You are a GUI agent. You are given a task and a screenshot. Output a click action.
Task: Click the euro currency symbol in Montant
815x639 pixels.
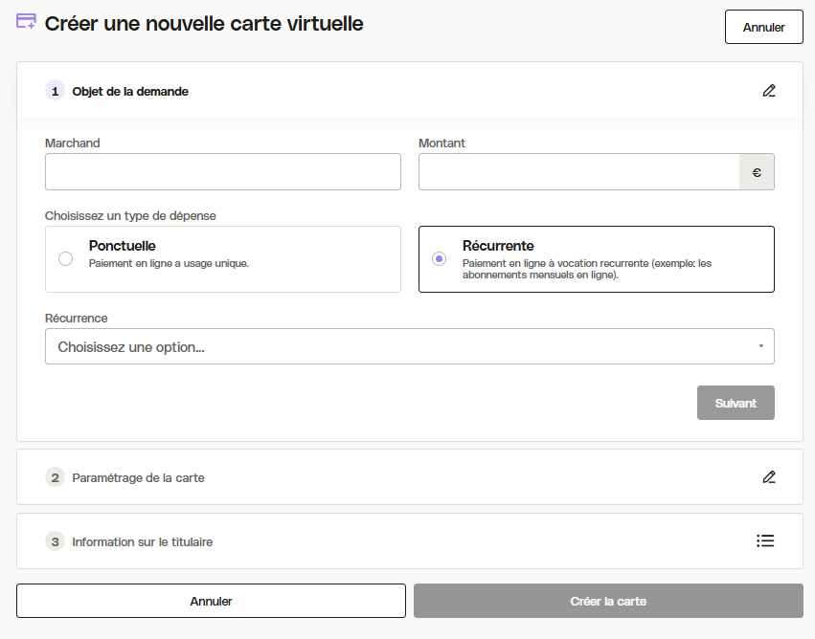[757, 172]
